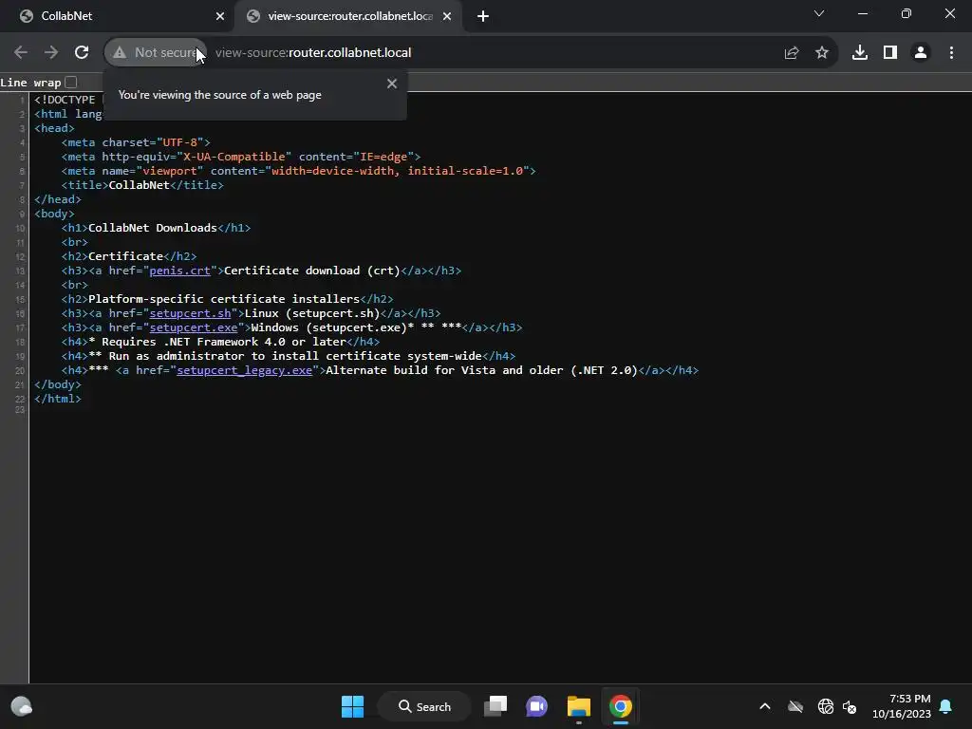Close the CollabNet tab
This screenshot has height=729, width=972.
[x=220, y=16]
